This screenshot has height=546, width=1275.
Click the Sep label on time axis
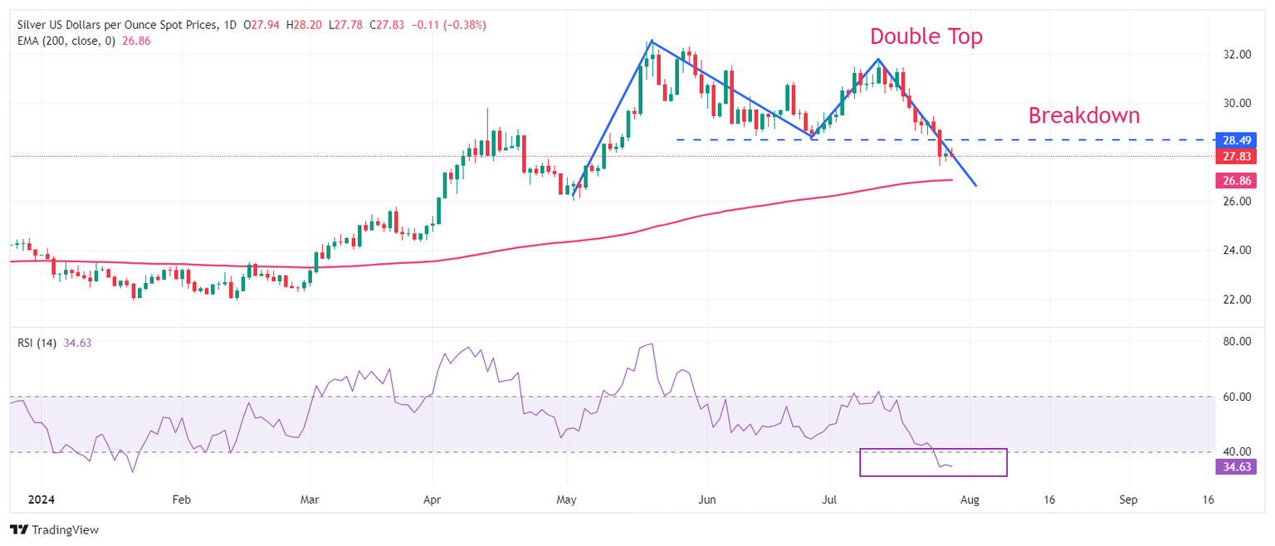click(x=1127, y=500)
